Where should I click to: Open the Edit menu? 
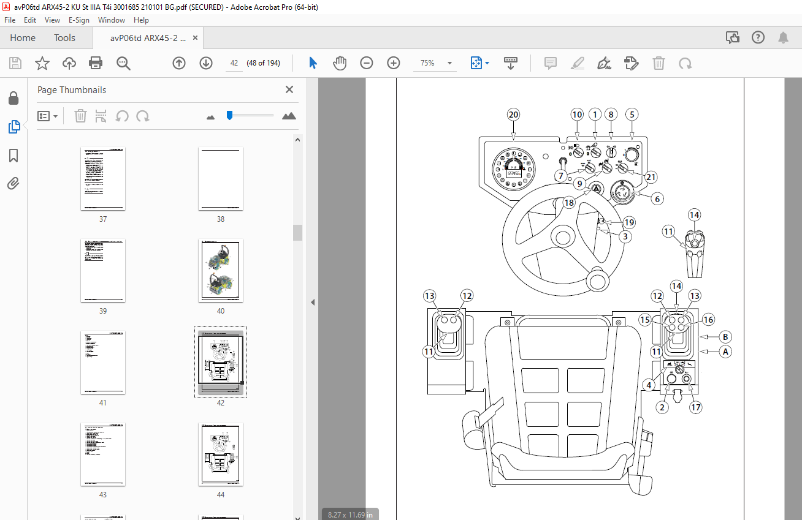[x=31, y=20]
